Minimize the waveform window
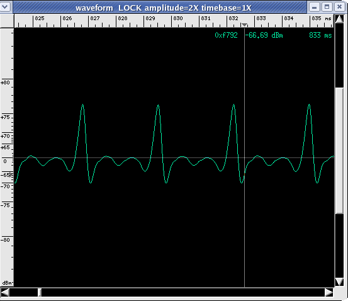 click(314, 7)
